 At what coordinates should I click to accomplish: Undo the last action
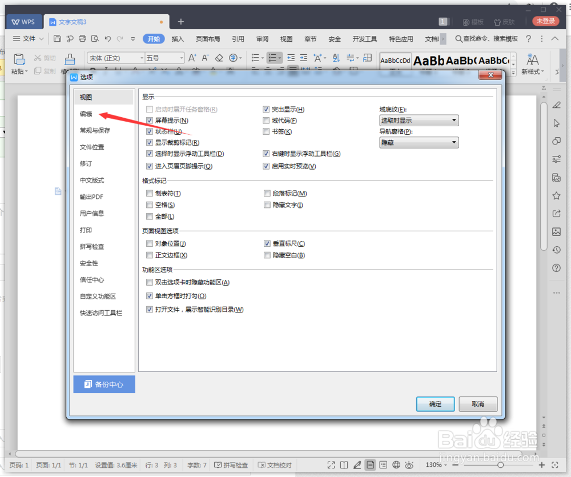click(x=108, y=39)
